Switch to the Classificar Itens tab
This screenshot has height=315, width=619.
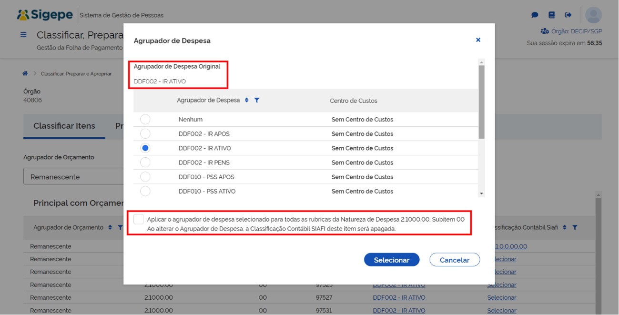(x=64, y=126)
